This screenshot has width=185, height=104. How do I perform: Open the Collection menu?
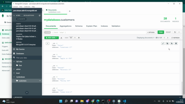27,7
